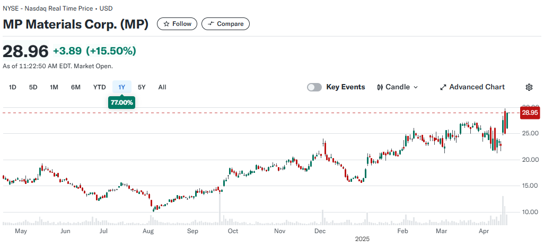Click the Key Events label
The width and height of the screenshot is (544, 249).
click(346, 87)
